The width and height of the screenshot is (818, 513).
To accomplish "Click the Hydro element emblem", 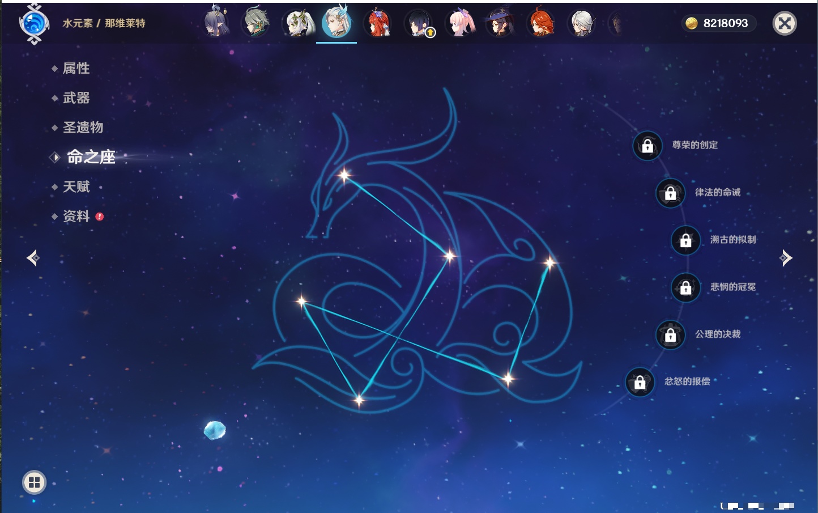I will (34, 23).
